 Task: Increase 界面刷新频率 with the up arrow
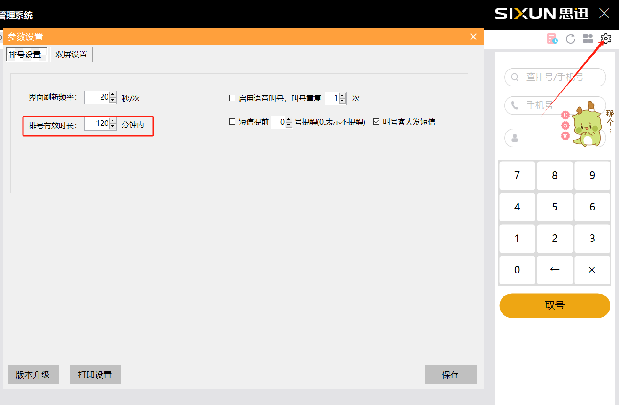pos(113,94)
